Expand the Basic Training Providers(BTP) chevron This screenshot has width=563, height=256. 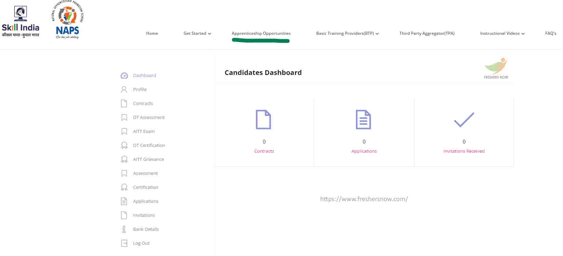(377, 34)
